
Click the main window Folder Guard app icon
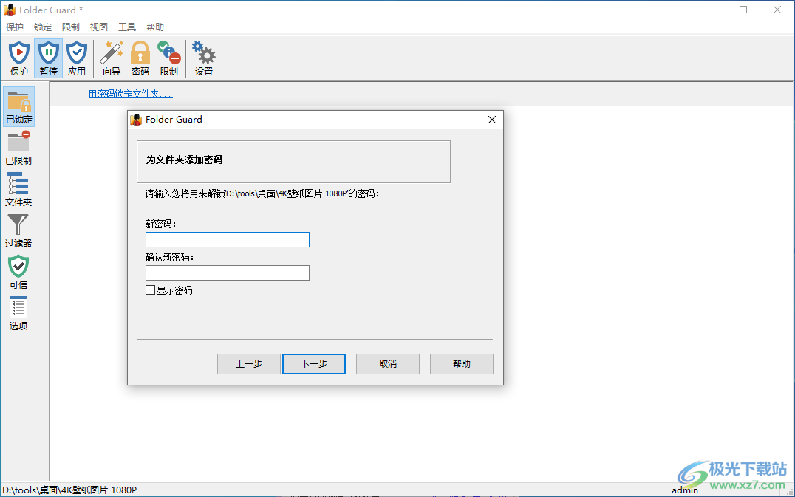point(10,10)
